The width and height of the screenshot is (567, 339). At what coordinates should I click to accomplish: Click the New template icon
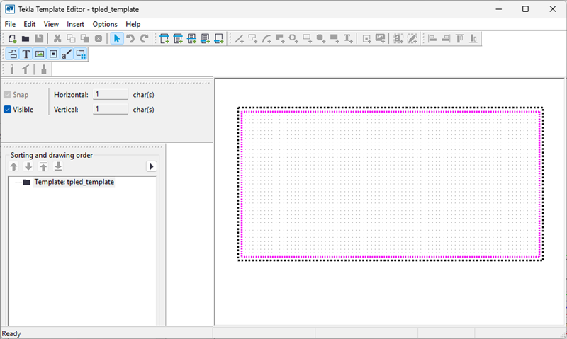12,38
